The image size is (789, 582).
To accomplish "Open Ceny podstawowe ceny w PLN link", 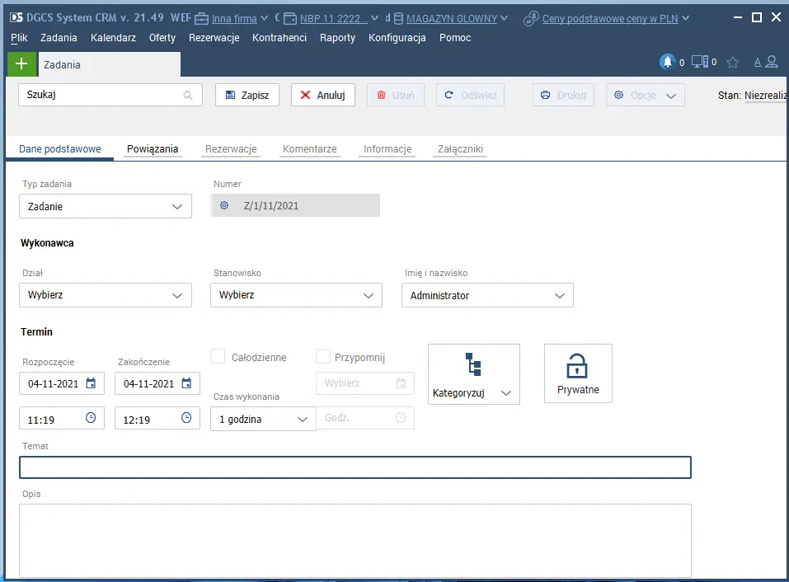I will (610, 19).
